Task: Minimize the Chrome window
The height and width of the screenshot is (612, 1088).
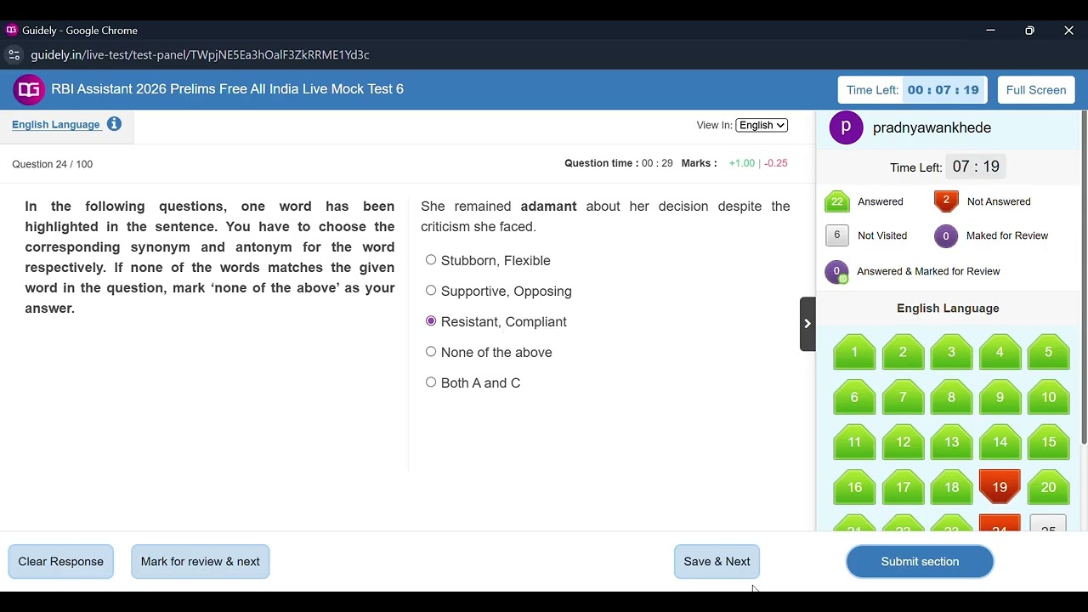Action: click(x=990, y=31)
